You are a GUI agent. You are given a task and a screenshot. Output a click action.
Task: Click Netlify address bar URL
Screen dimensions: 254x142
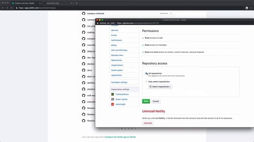click(37, 8)
